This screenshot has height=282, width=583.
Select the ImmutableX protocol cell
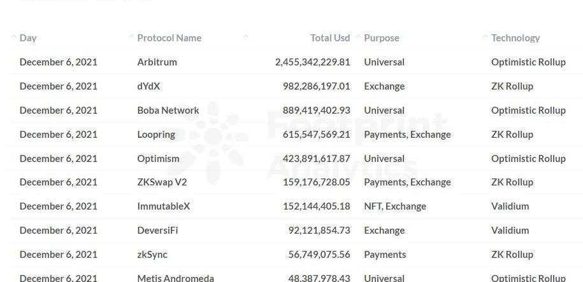(x=163, y=206)
